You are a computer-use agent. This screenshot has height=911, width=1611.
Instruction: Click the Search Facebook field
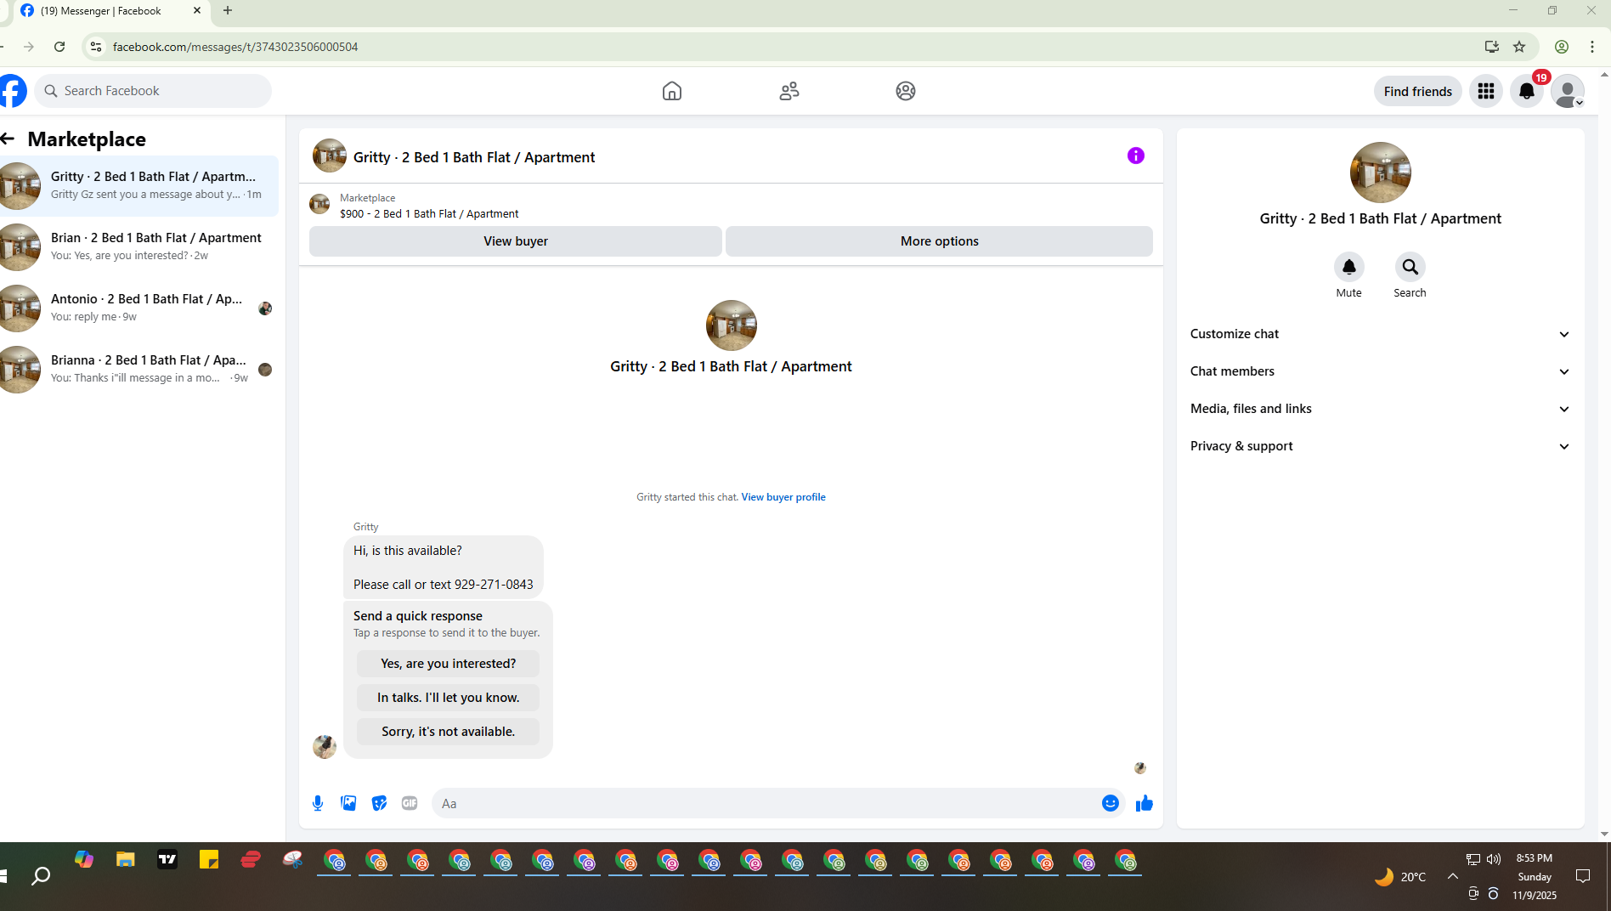tap(153, 91)
